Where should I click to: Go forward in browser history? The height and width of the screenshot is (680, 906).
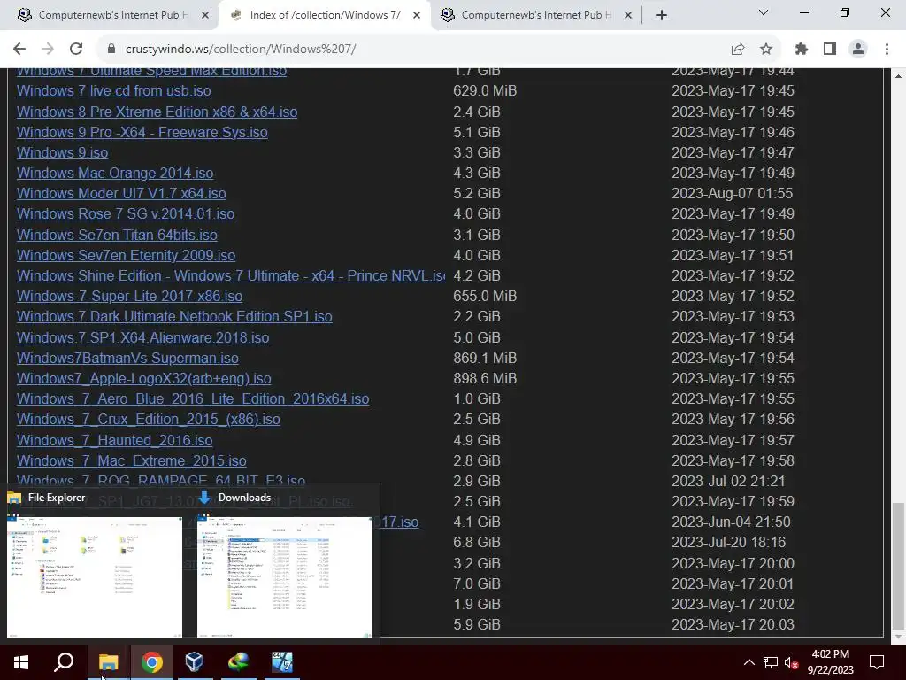(x=48, y=50)
